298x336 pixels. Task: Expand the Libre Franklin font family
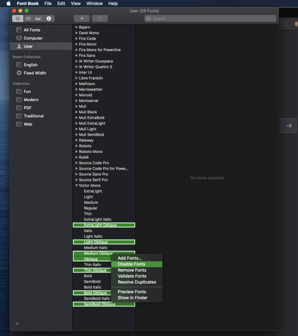coord(77,78)
